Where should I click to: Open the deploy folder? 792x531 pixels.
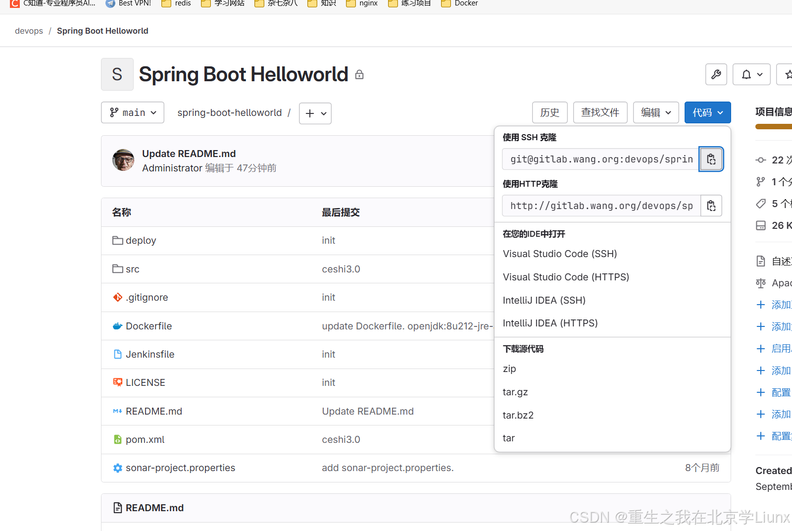tap(141, 240)
